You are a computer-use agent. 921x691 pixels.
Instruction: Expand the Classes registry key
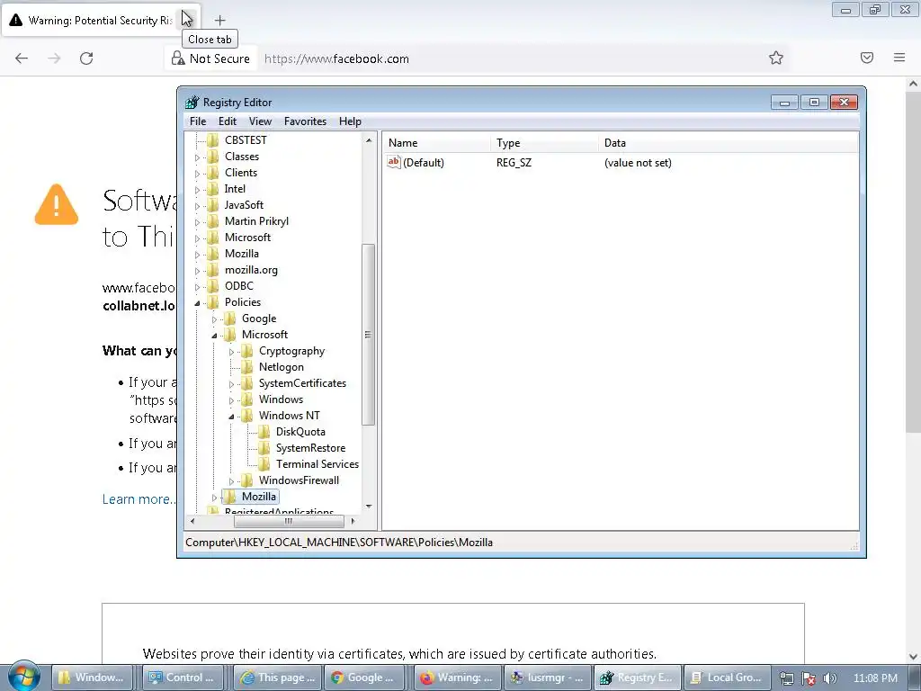(x=197, y=157)
